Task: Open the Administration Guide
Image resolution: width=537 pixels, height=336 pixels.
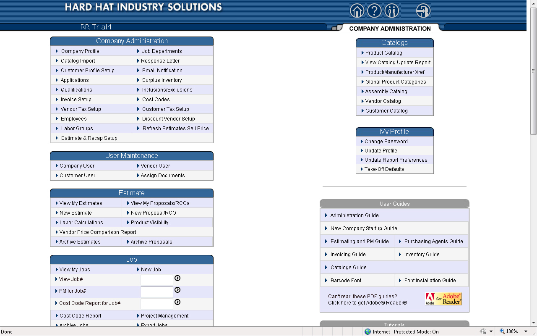Action: click(355, 215)
